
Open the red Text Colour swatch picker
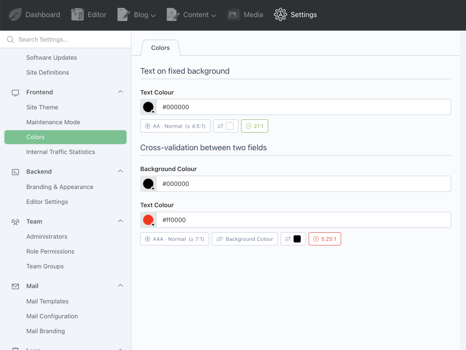[x=148, y=220]
